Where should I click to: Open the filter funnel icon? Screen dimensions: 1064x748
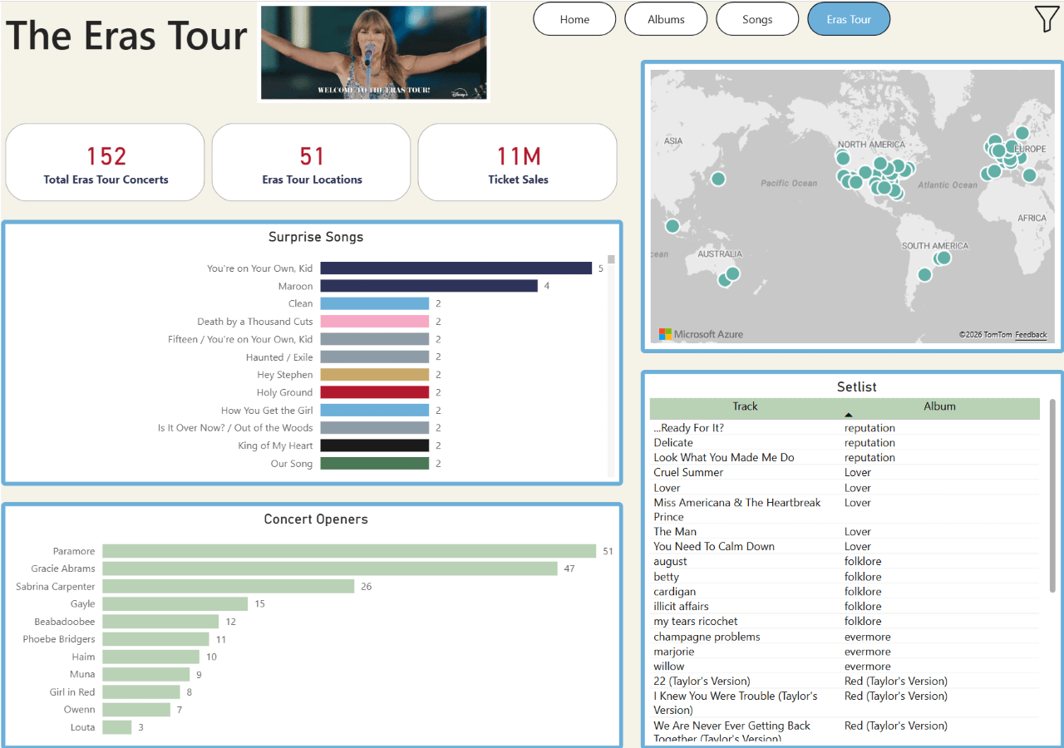pos(1046,19)
